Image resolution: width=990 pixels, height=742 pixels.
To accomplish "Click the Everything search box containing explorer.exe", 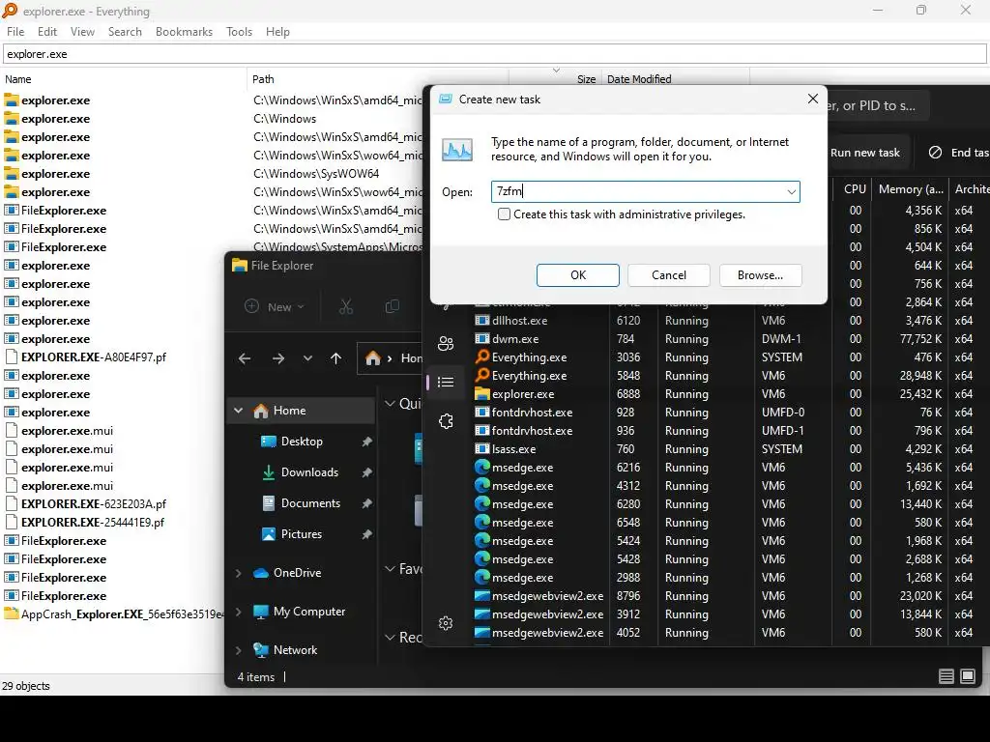I will point(494,54).
